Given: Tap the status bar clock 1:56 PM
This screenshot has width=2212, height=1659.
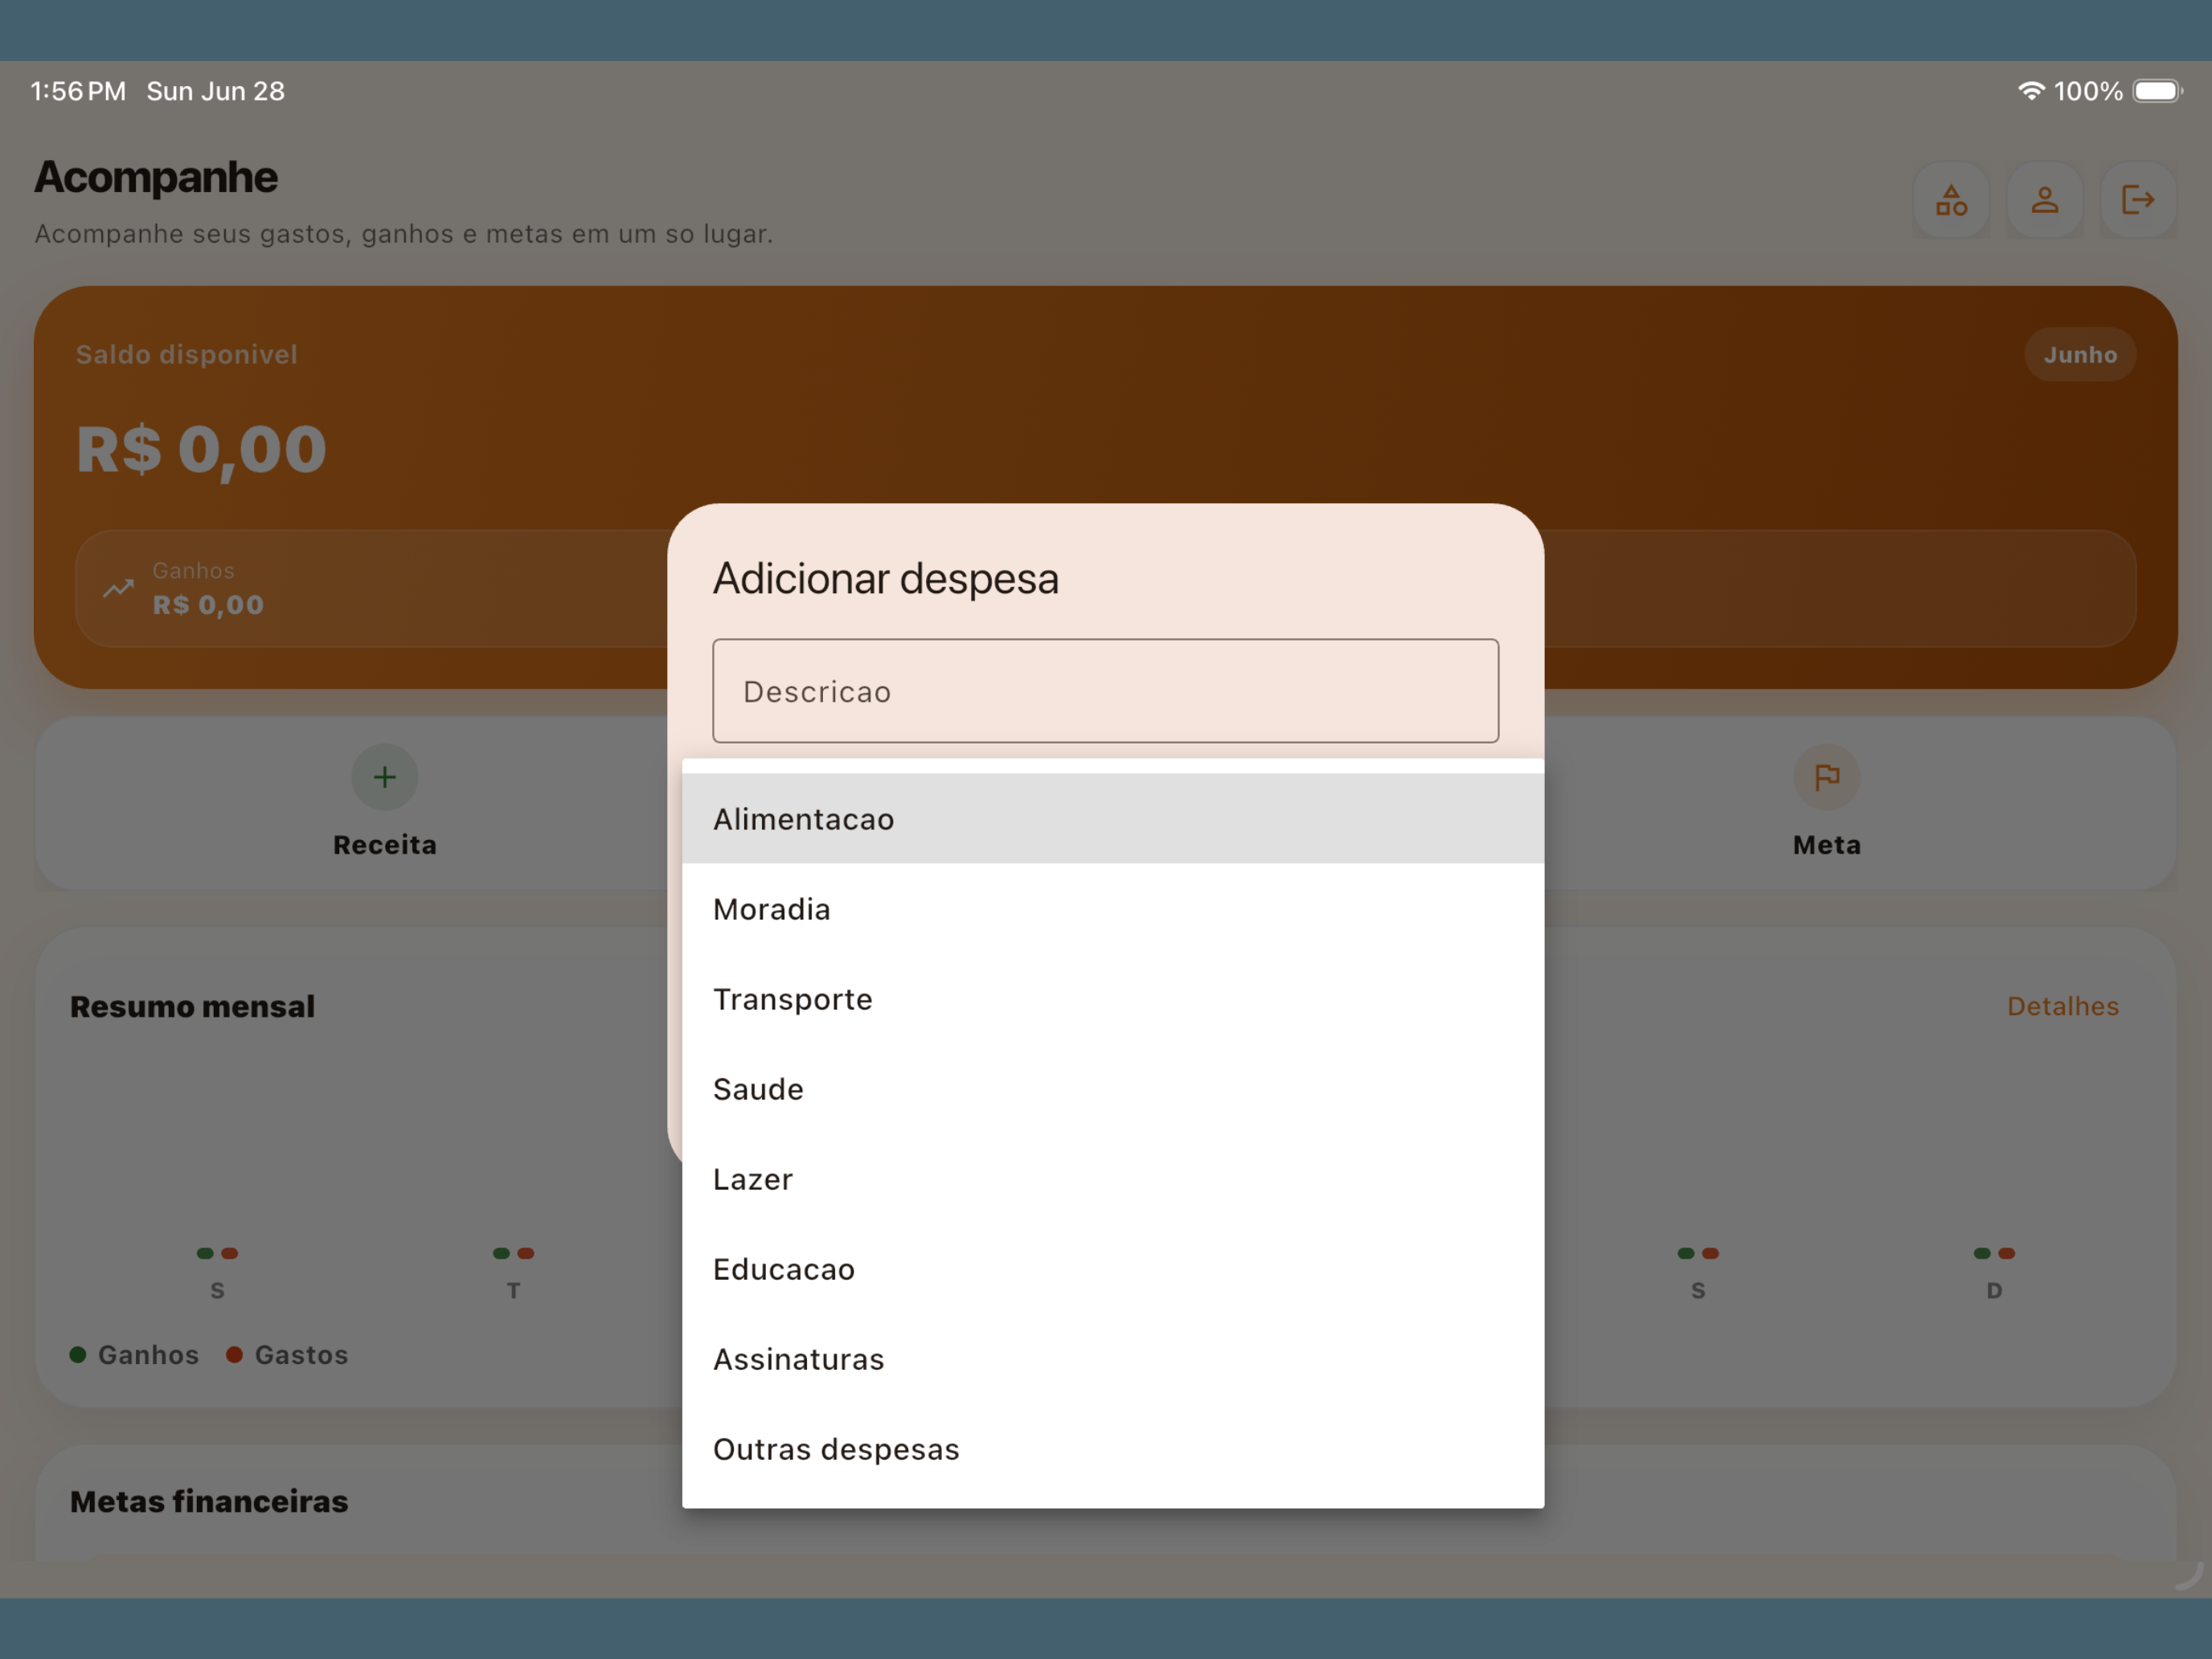Looking at the screenshot, I should pos(78,91).
